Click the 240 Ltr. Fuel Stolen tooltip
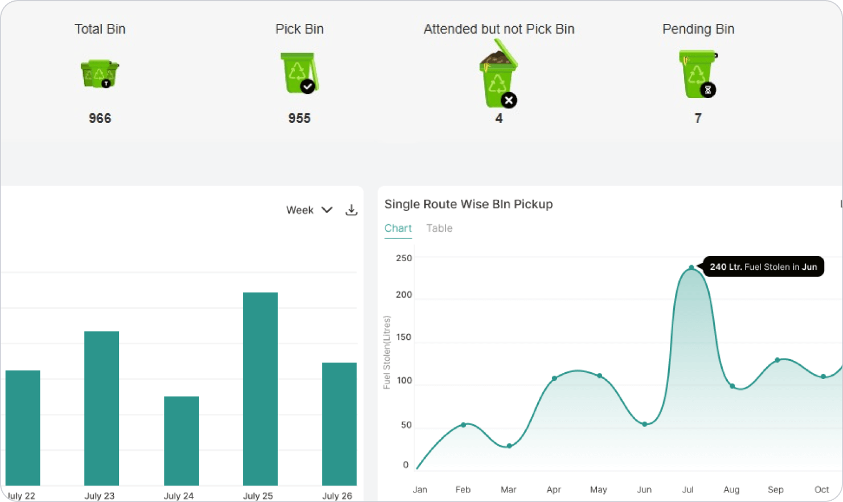This screenshot has height=502, width=843. click(763, 266)
